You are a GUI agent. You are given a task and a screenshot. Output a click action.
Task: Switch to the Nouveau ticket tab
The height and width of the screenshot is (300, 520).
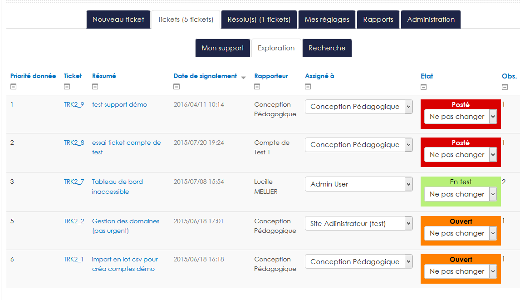[x=118, y=20]
